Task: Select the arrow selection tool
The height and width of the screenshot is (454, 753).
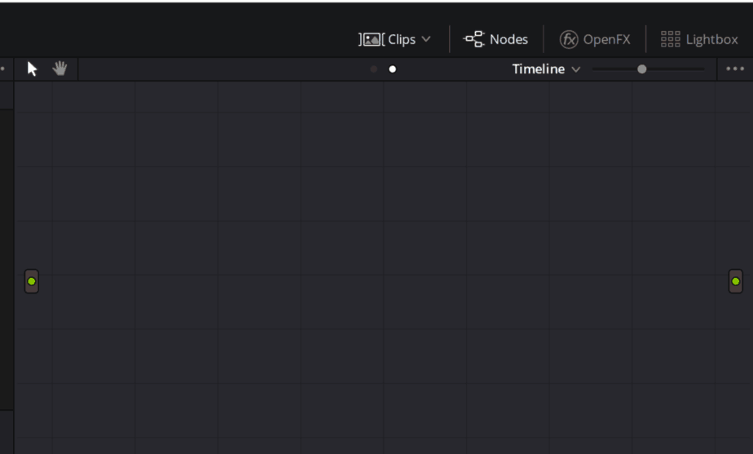Action: click(32, 68)
